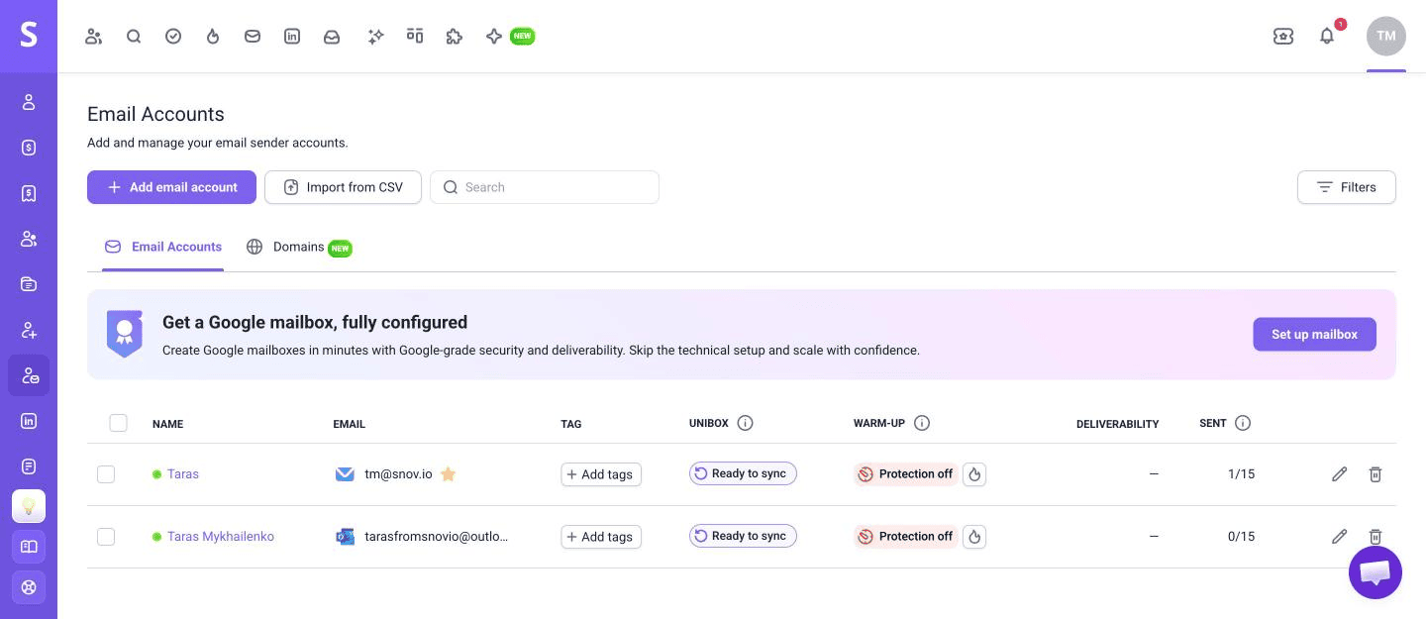The image size is (1426, 619).
Task: Switch to the Domains tab
Action: pyautogui.click(x=299, y=248)
